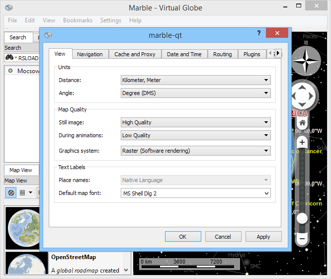This screenshot has height=279, width=331.
Task: Click the pan right arrow on navigation control
Action: click(x=311, y=96)
